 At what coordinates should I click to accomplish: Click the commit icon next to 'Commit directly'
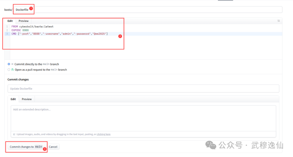point(12,64)
